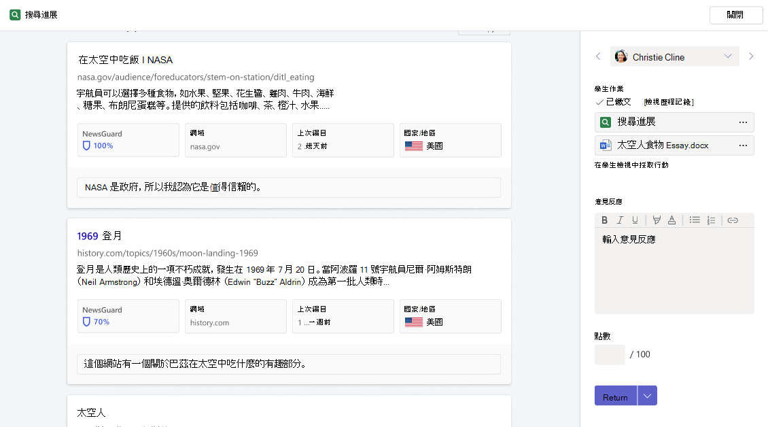This screenshot has height=427, width=768.
Task: Click Christie Cline's avatar picture
Action: click(x=621, y=56)
